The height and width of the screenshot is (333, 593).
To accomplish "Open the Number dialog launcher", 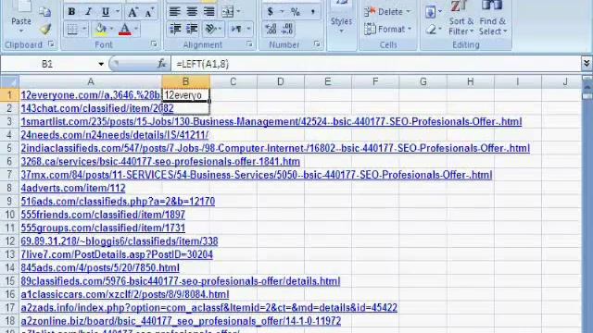I will pyautogui.click(x=317, y=44).
